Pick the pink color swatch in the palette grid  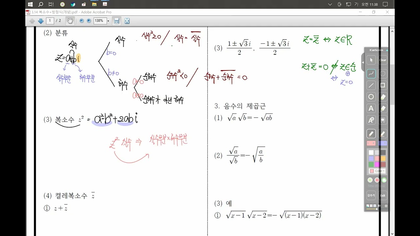[x=377, y=158]
